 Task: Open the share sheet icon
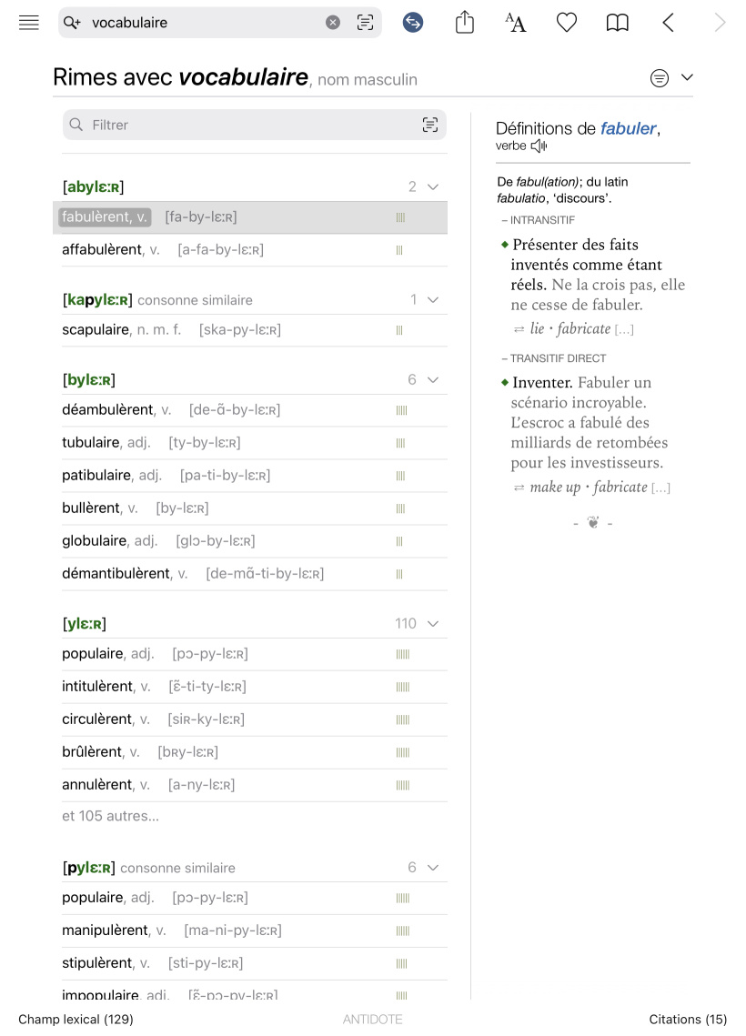tap(465, 23)
